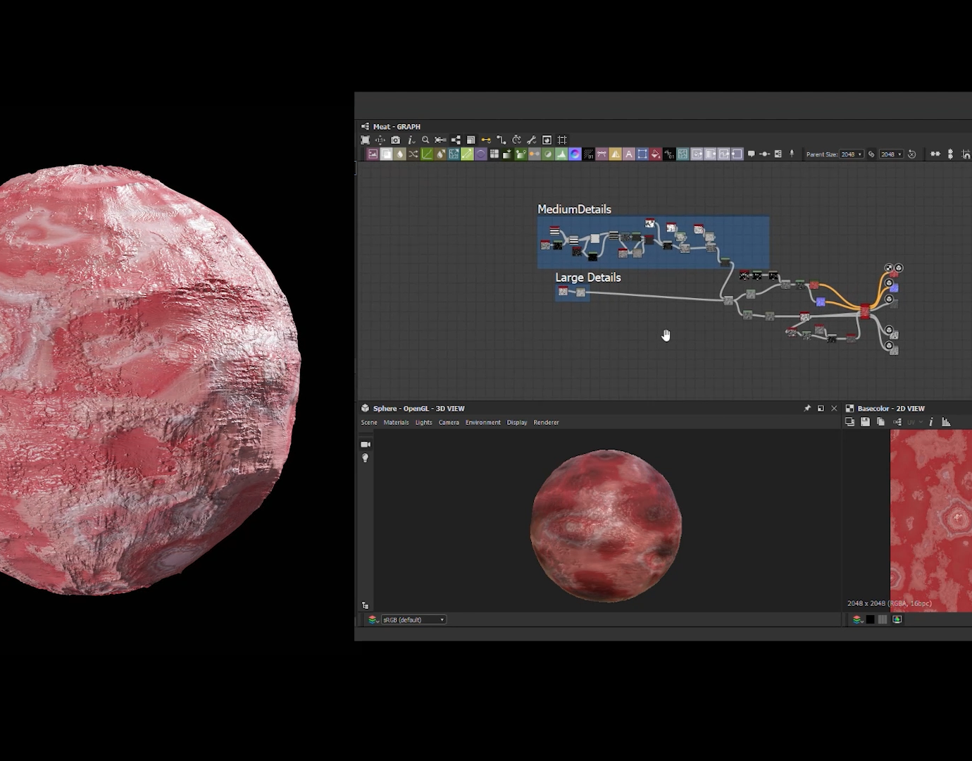Open the node info display dropdown icon
This screenshot has height=761, width=972.
point(411,140)
